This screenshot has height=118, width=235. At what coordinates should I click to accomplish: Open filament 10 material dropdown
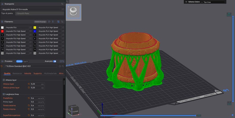click(x=49, y=42)
